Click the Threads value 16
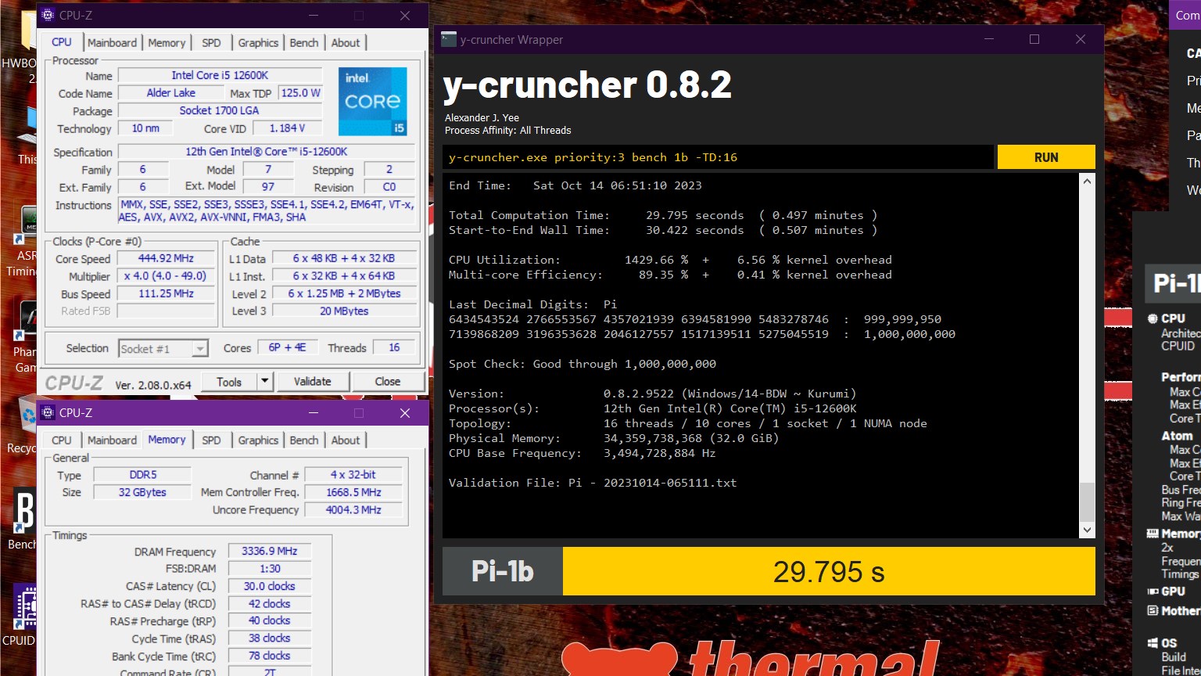 (394, 347)
